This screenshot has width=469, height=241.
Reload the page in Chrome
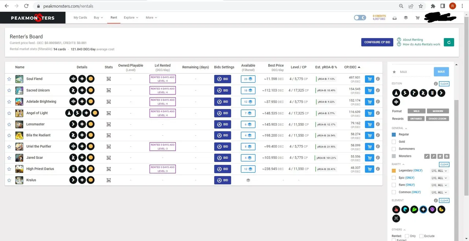(x=26, y=6)
